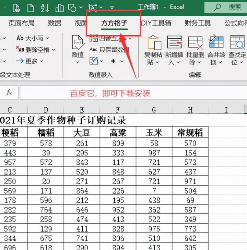Click the formula bar input field
The height and width of the screenshot is (250, 247).
pyautogui.click(x=133, y=92)
